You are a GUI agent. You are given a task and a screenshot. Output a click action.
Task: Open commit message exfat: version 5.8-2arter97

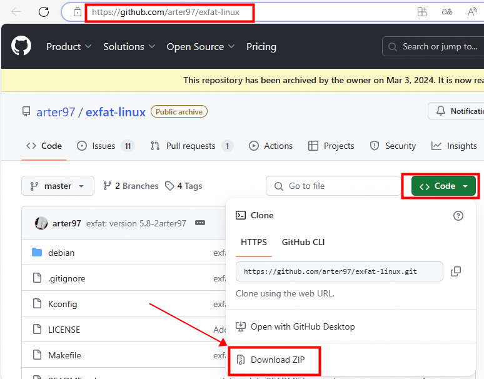tap(136, 223)
